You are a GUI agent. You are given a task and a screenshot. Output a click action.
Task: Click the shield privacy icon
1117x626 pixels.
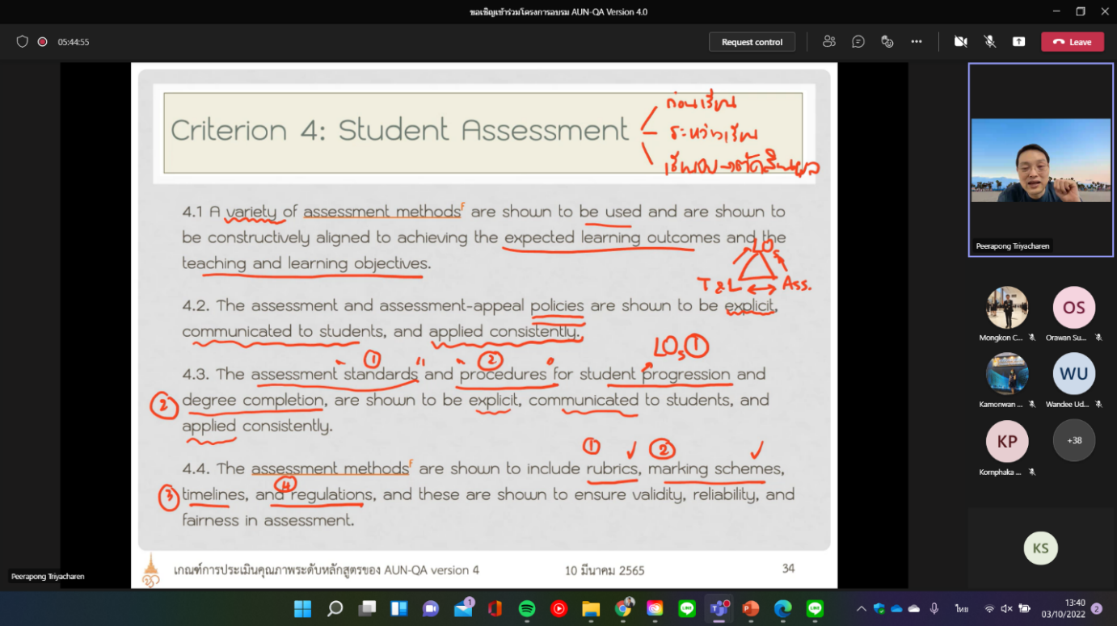pyautogui.click(x=23, y=41)
